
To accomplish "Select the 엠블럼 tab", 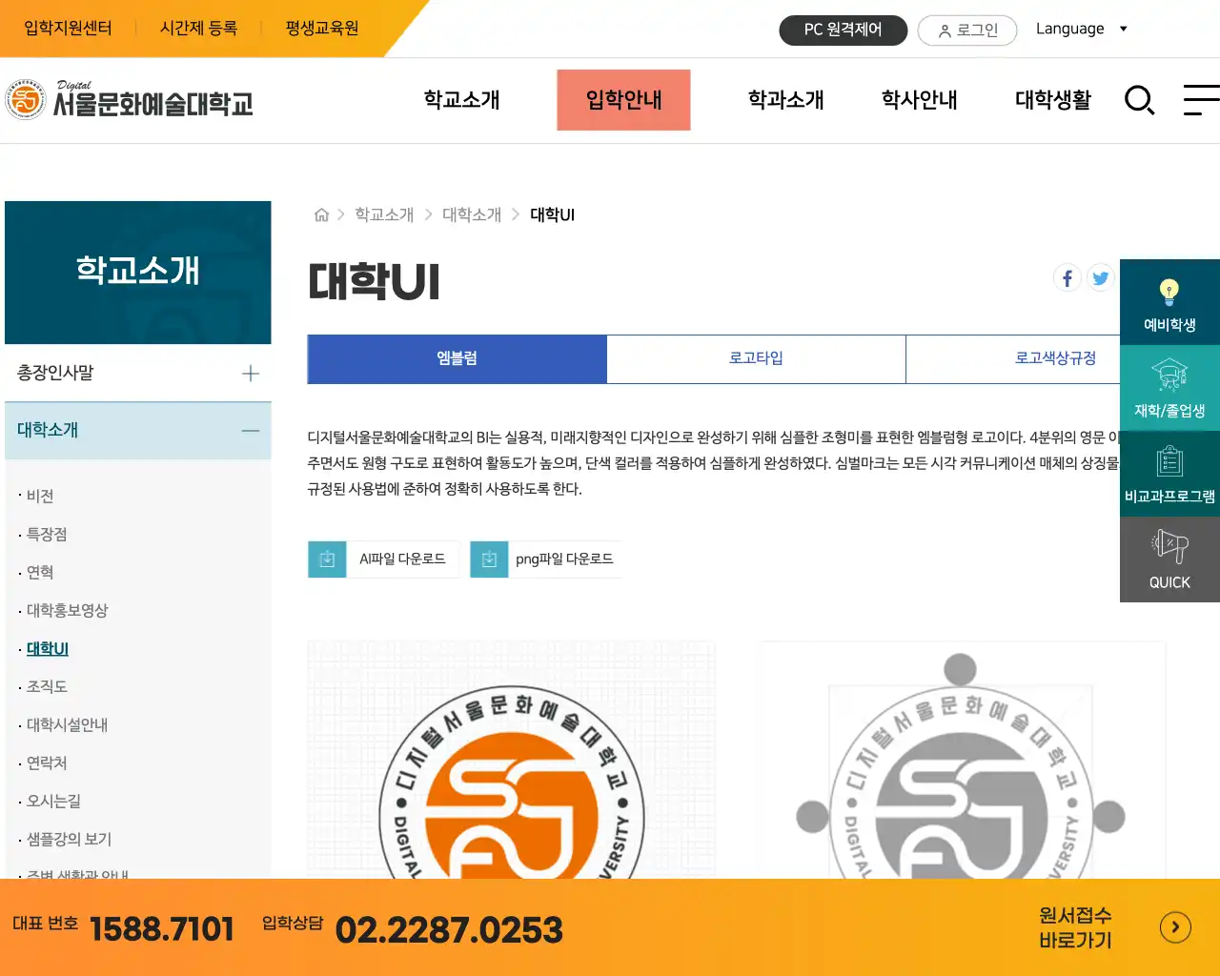I will [x=457, y=358].
